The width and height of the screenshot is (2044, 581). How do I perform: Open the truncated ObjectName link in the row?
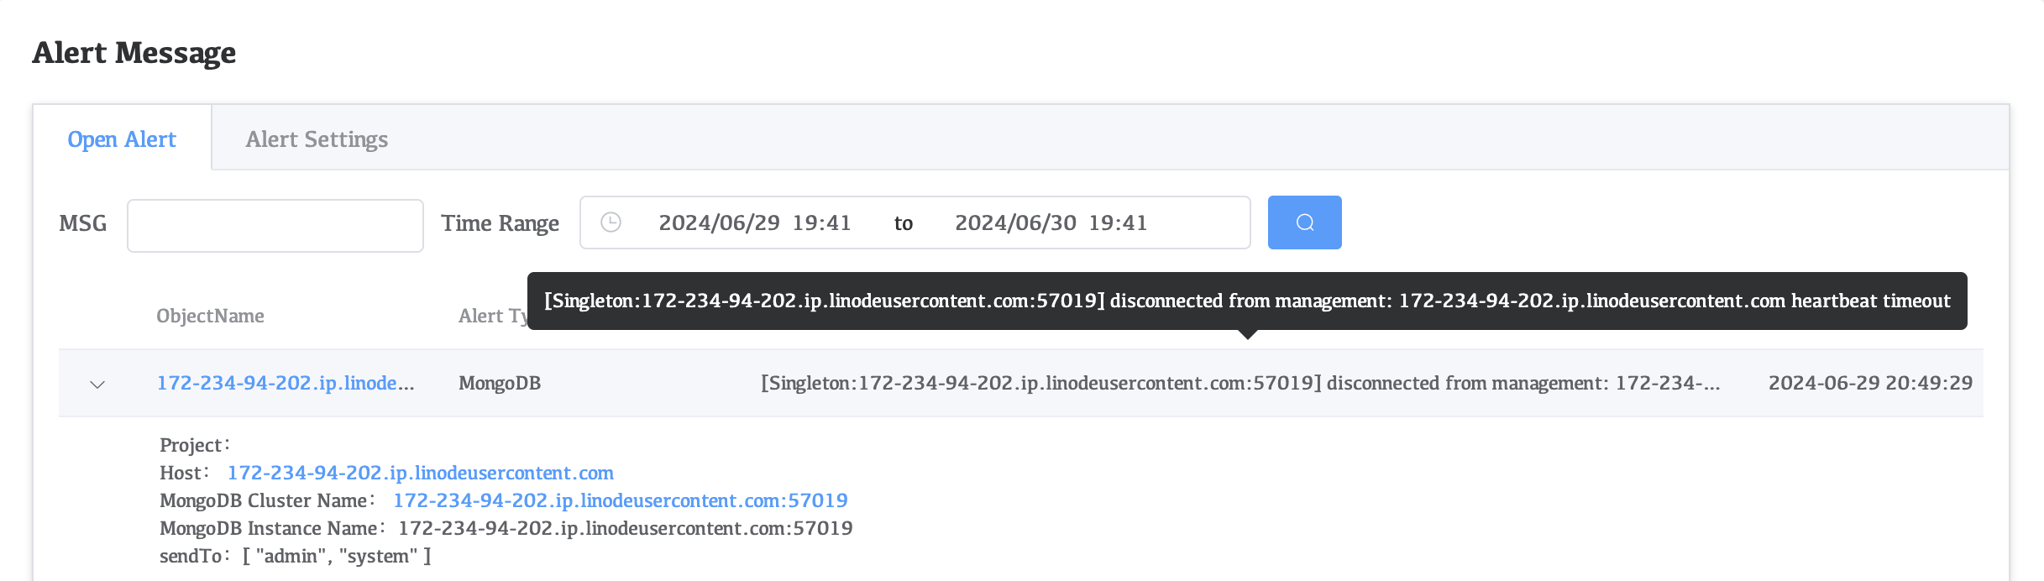click(286, 384)
